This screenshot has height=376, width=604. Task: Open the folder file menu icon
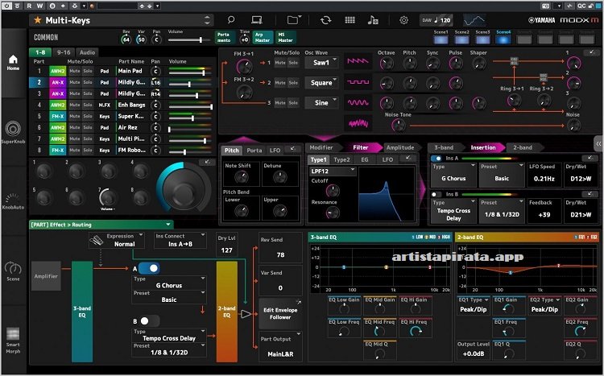pos(294,20)
